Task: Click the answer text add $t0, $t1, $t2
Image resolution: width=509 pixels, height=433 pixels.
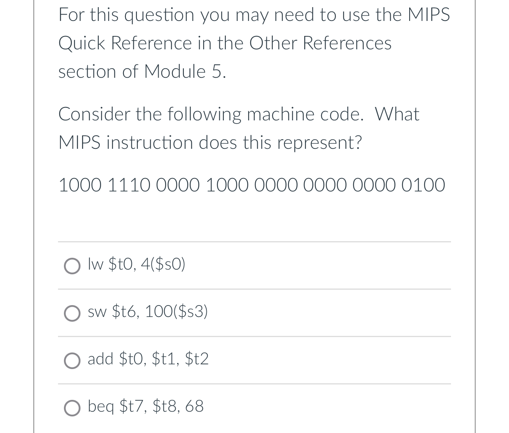Action: point(148,359)
